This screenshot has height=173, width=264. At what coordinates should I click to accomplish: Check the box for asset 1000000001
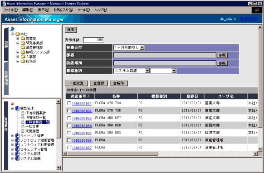[x=69, y=103]
